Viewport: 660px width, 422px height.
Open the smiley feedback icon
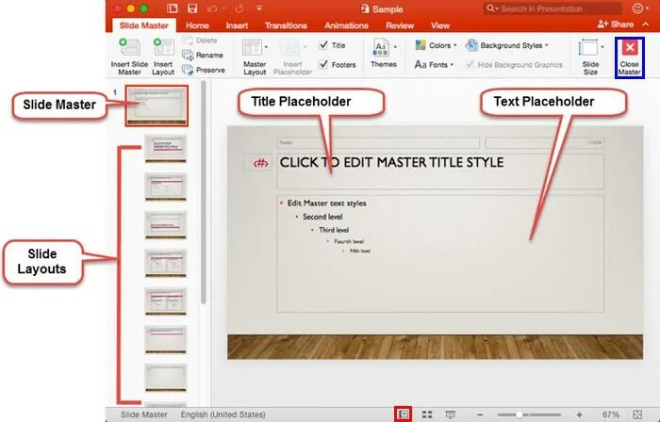(x=637, y=8)
